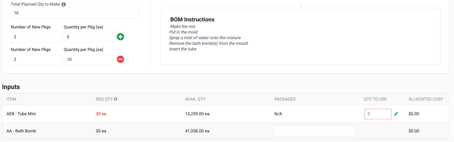The image size is (454, 142).
Task: Click first Number of New Pkgs field
Action: [36, 37]
